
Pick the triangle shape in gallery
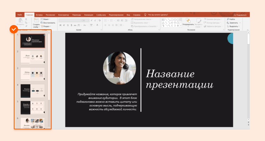[x=163, y=23]
